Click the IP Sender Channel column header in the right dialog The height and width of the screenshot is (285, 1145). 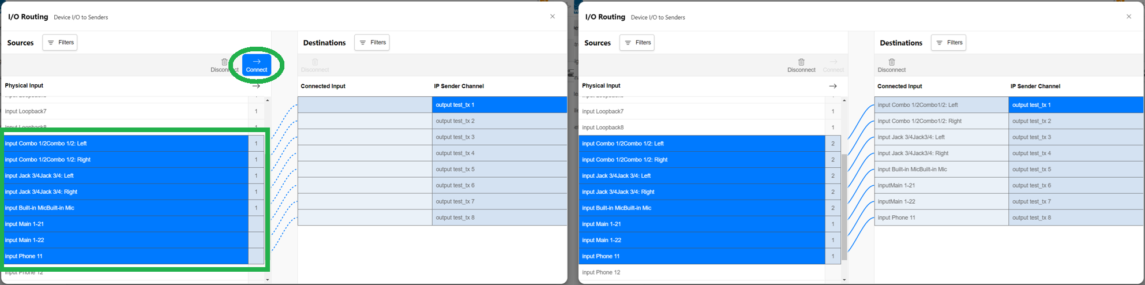(x=1035, y=86)
